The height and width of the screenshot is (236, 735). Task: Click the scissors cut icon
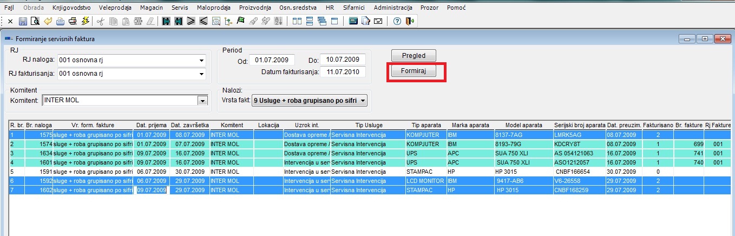pyautogui.click(x=100, y=22)
